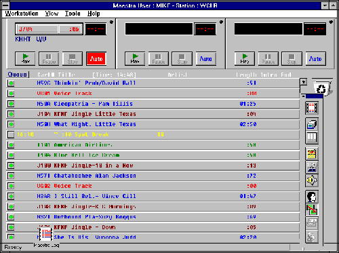Click the cart machine box icon
Screen dimensions: 339x253
(312, 124)
